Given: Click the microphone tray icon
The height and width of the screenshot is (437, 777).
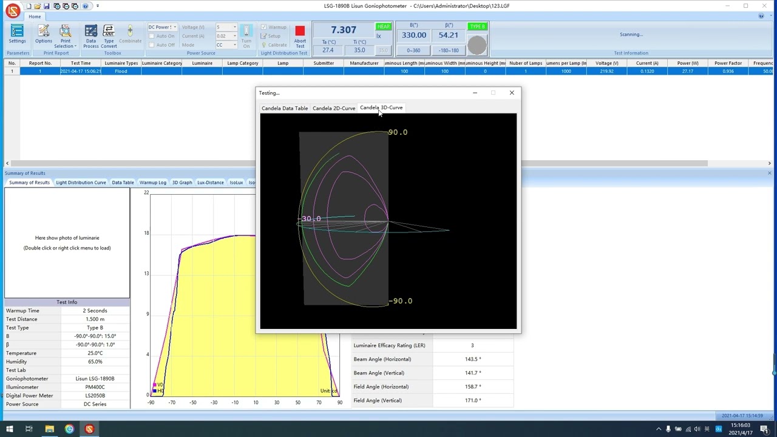Looking at the screenshot, I should click(668, 429).
